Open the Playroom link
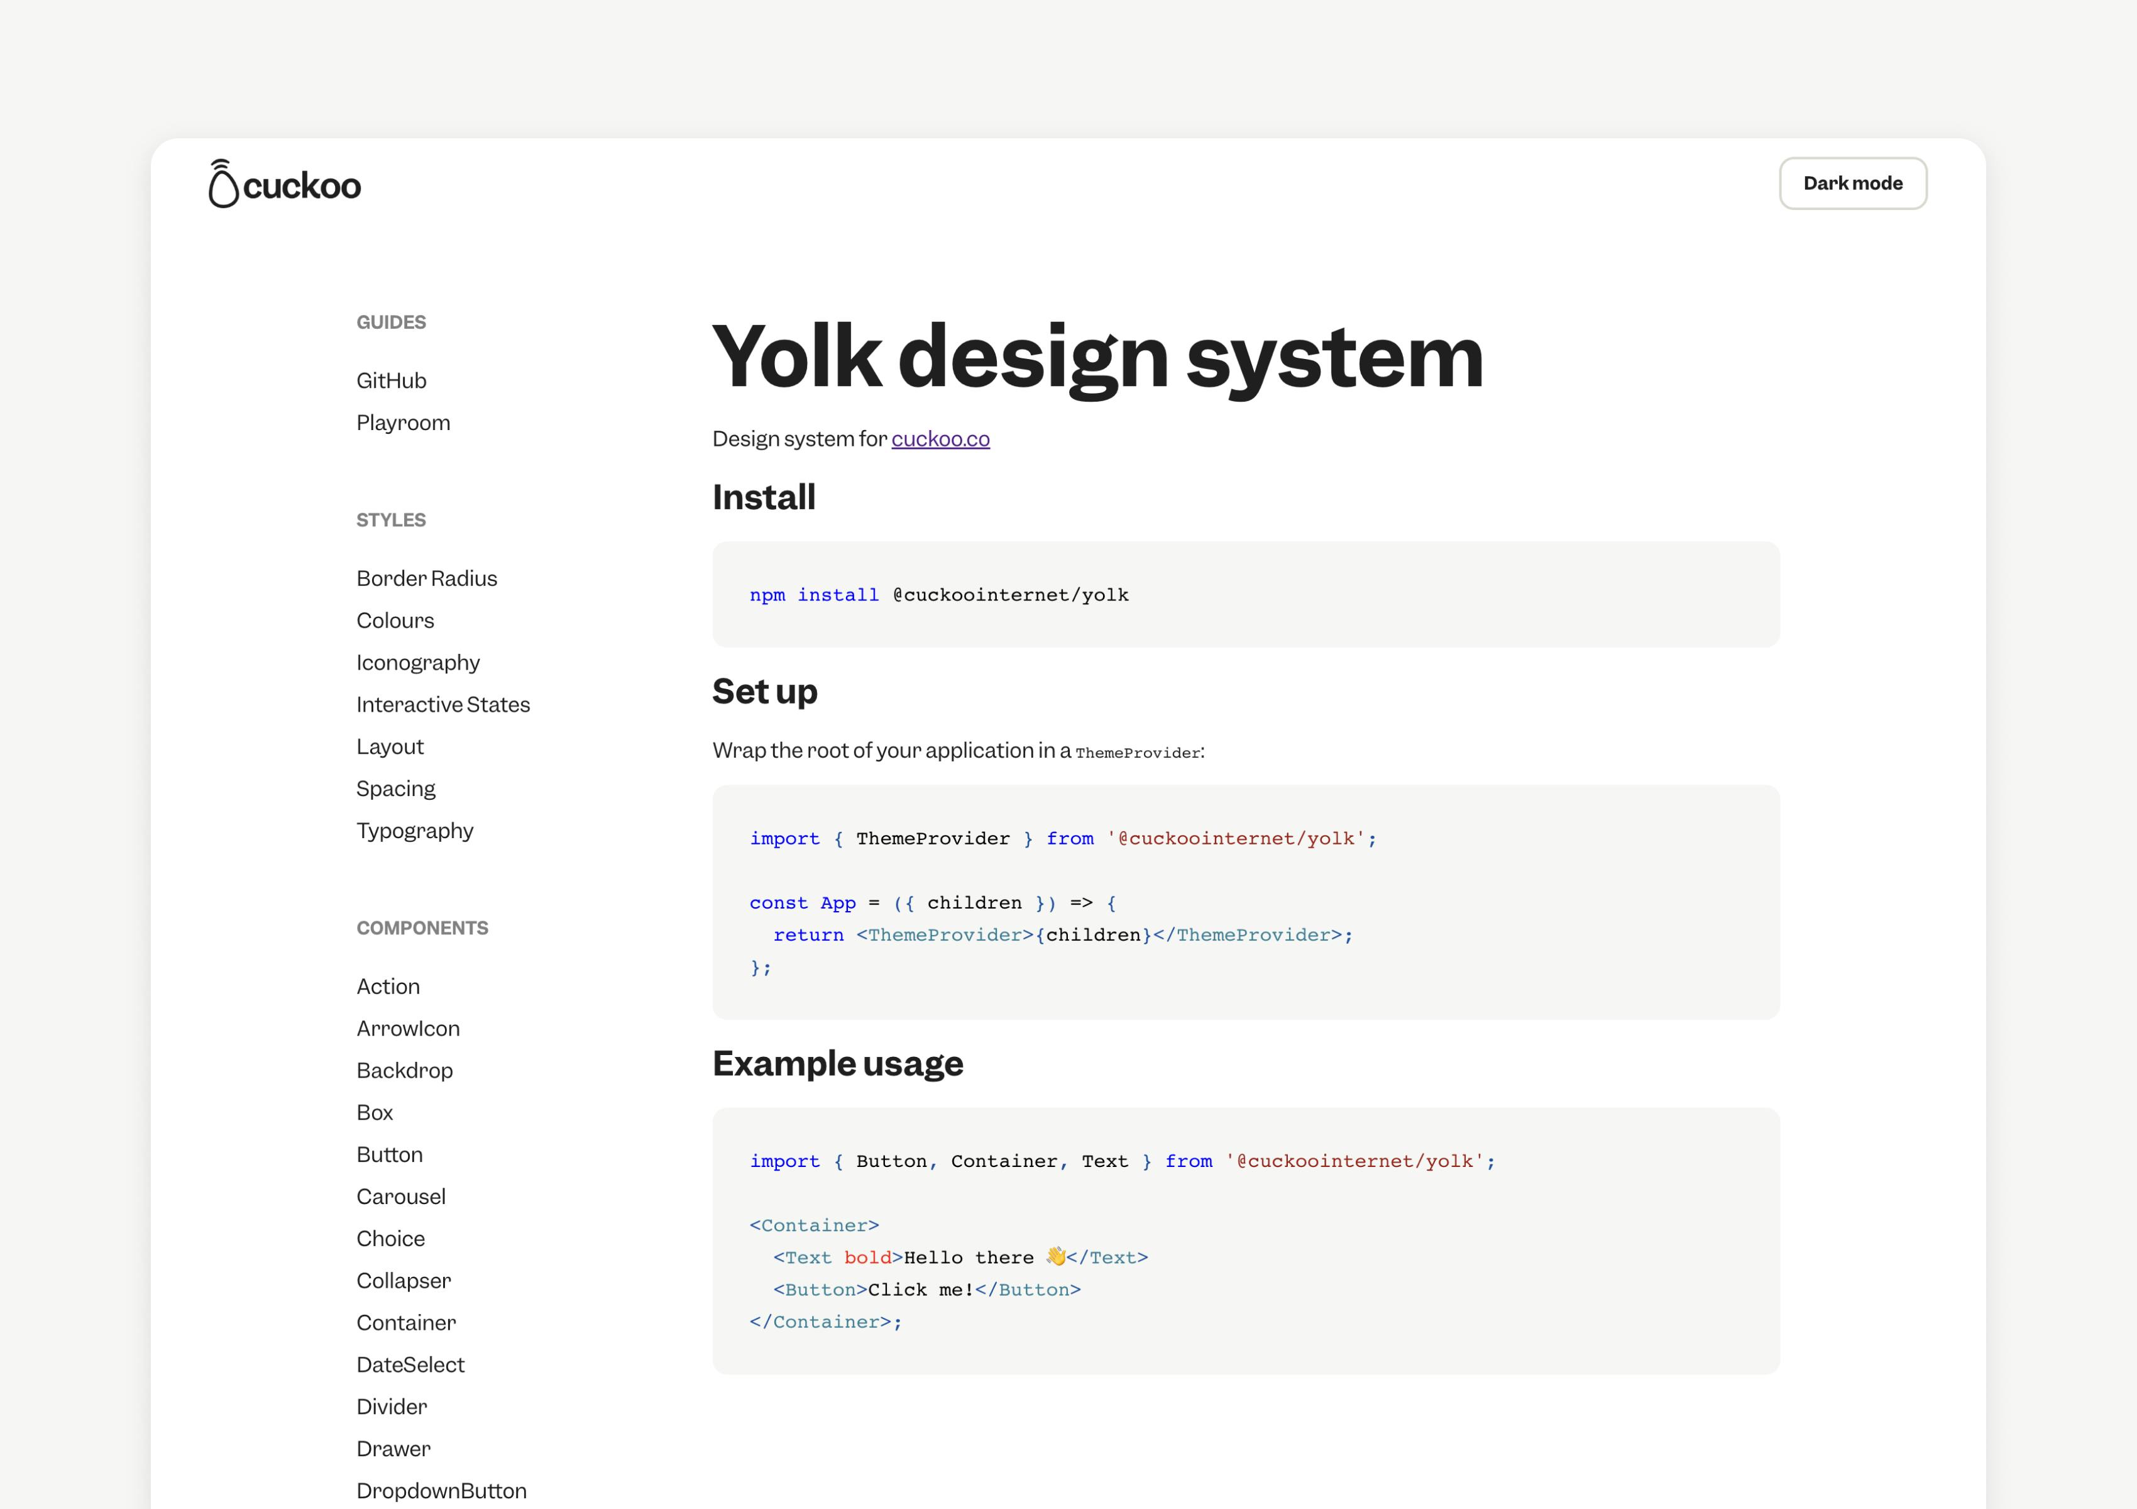 (403, 423)
